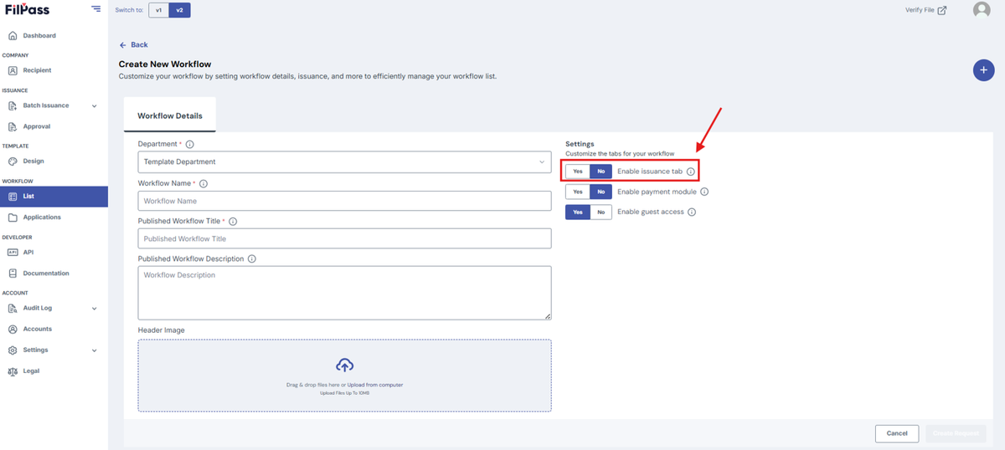This screenshot has width=1005, height=450.
Task: Click Upload from computer link
Action: click(375, 385)
